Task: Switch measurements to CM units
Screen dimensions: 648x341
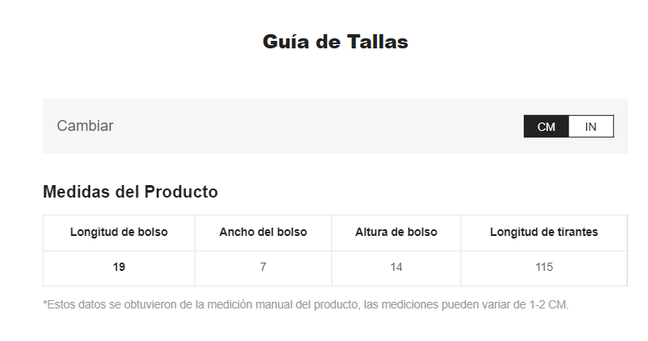Action: click(x=546, y=127)
